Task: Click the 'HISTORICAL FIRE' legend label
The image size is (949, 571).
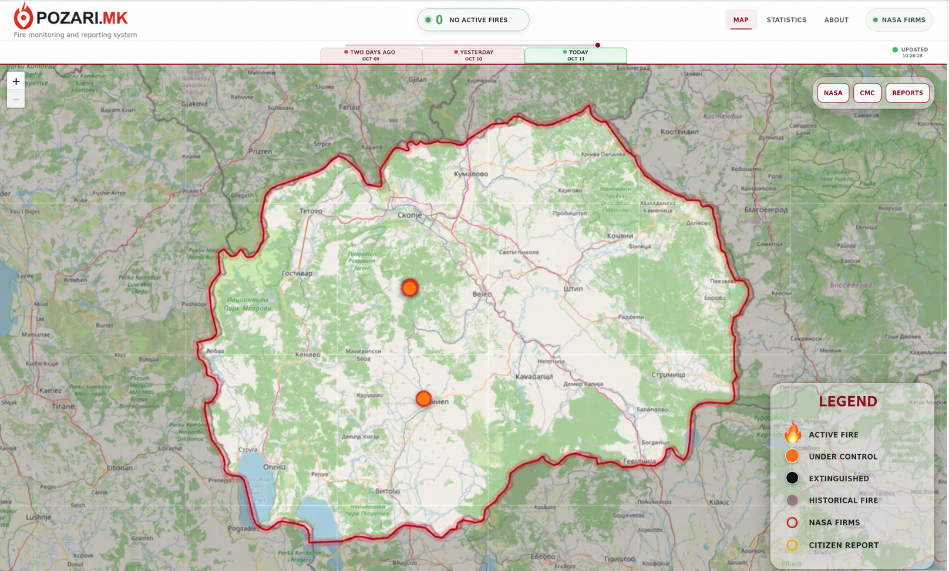Action: click(x=843, y=501)
